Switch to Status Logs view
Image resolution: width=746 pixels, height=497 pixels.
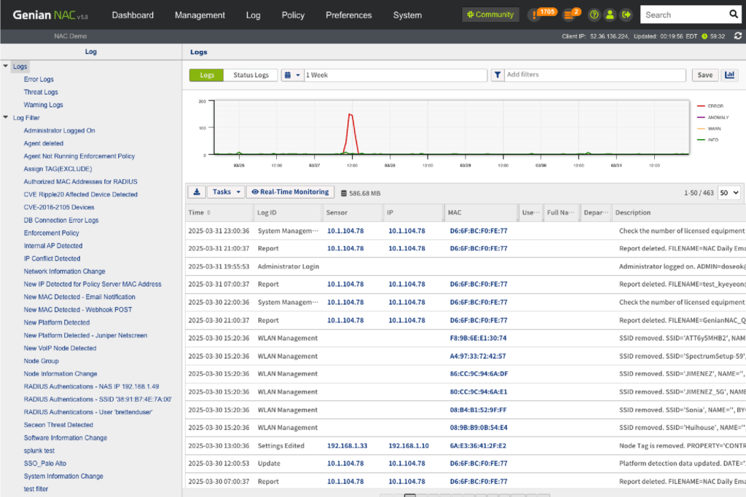pyautogui.click(x=251, y=75)
